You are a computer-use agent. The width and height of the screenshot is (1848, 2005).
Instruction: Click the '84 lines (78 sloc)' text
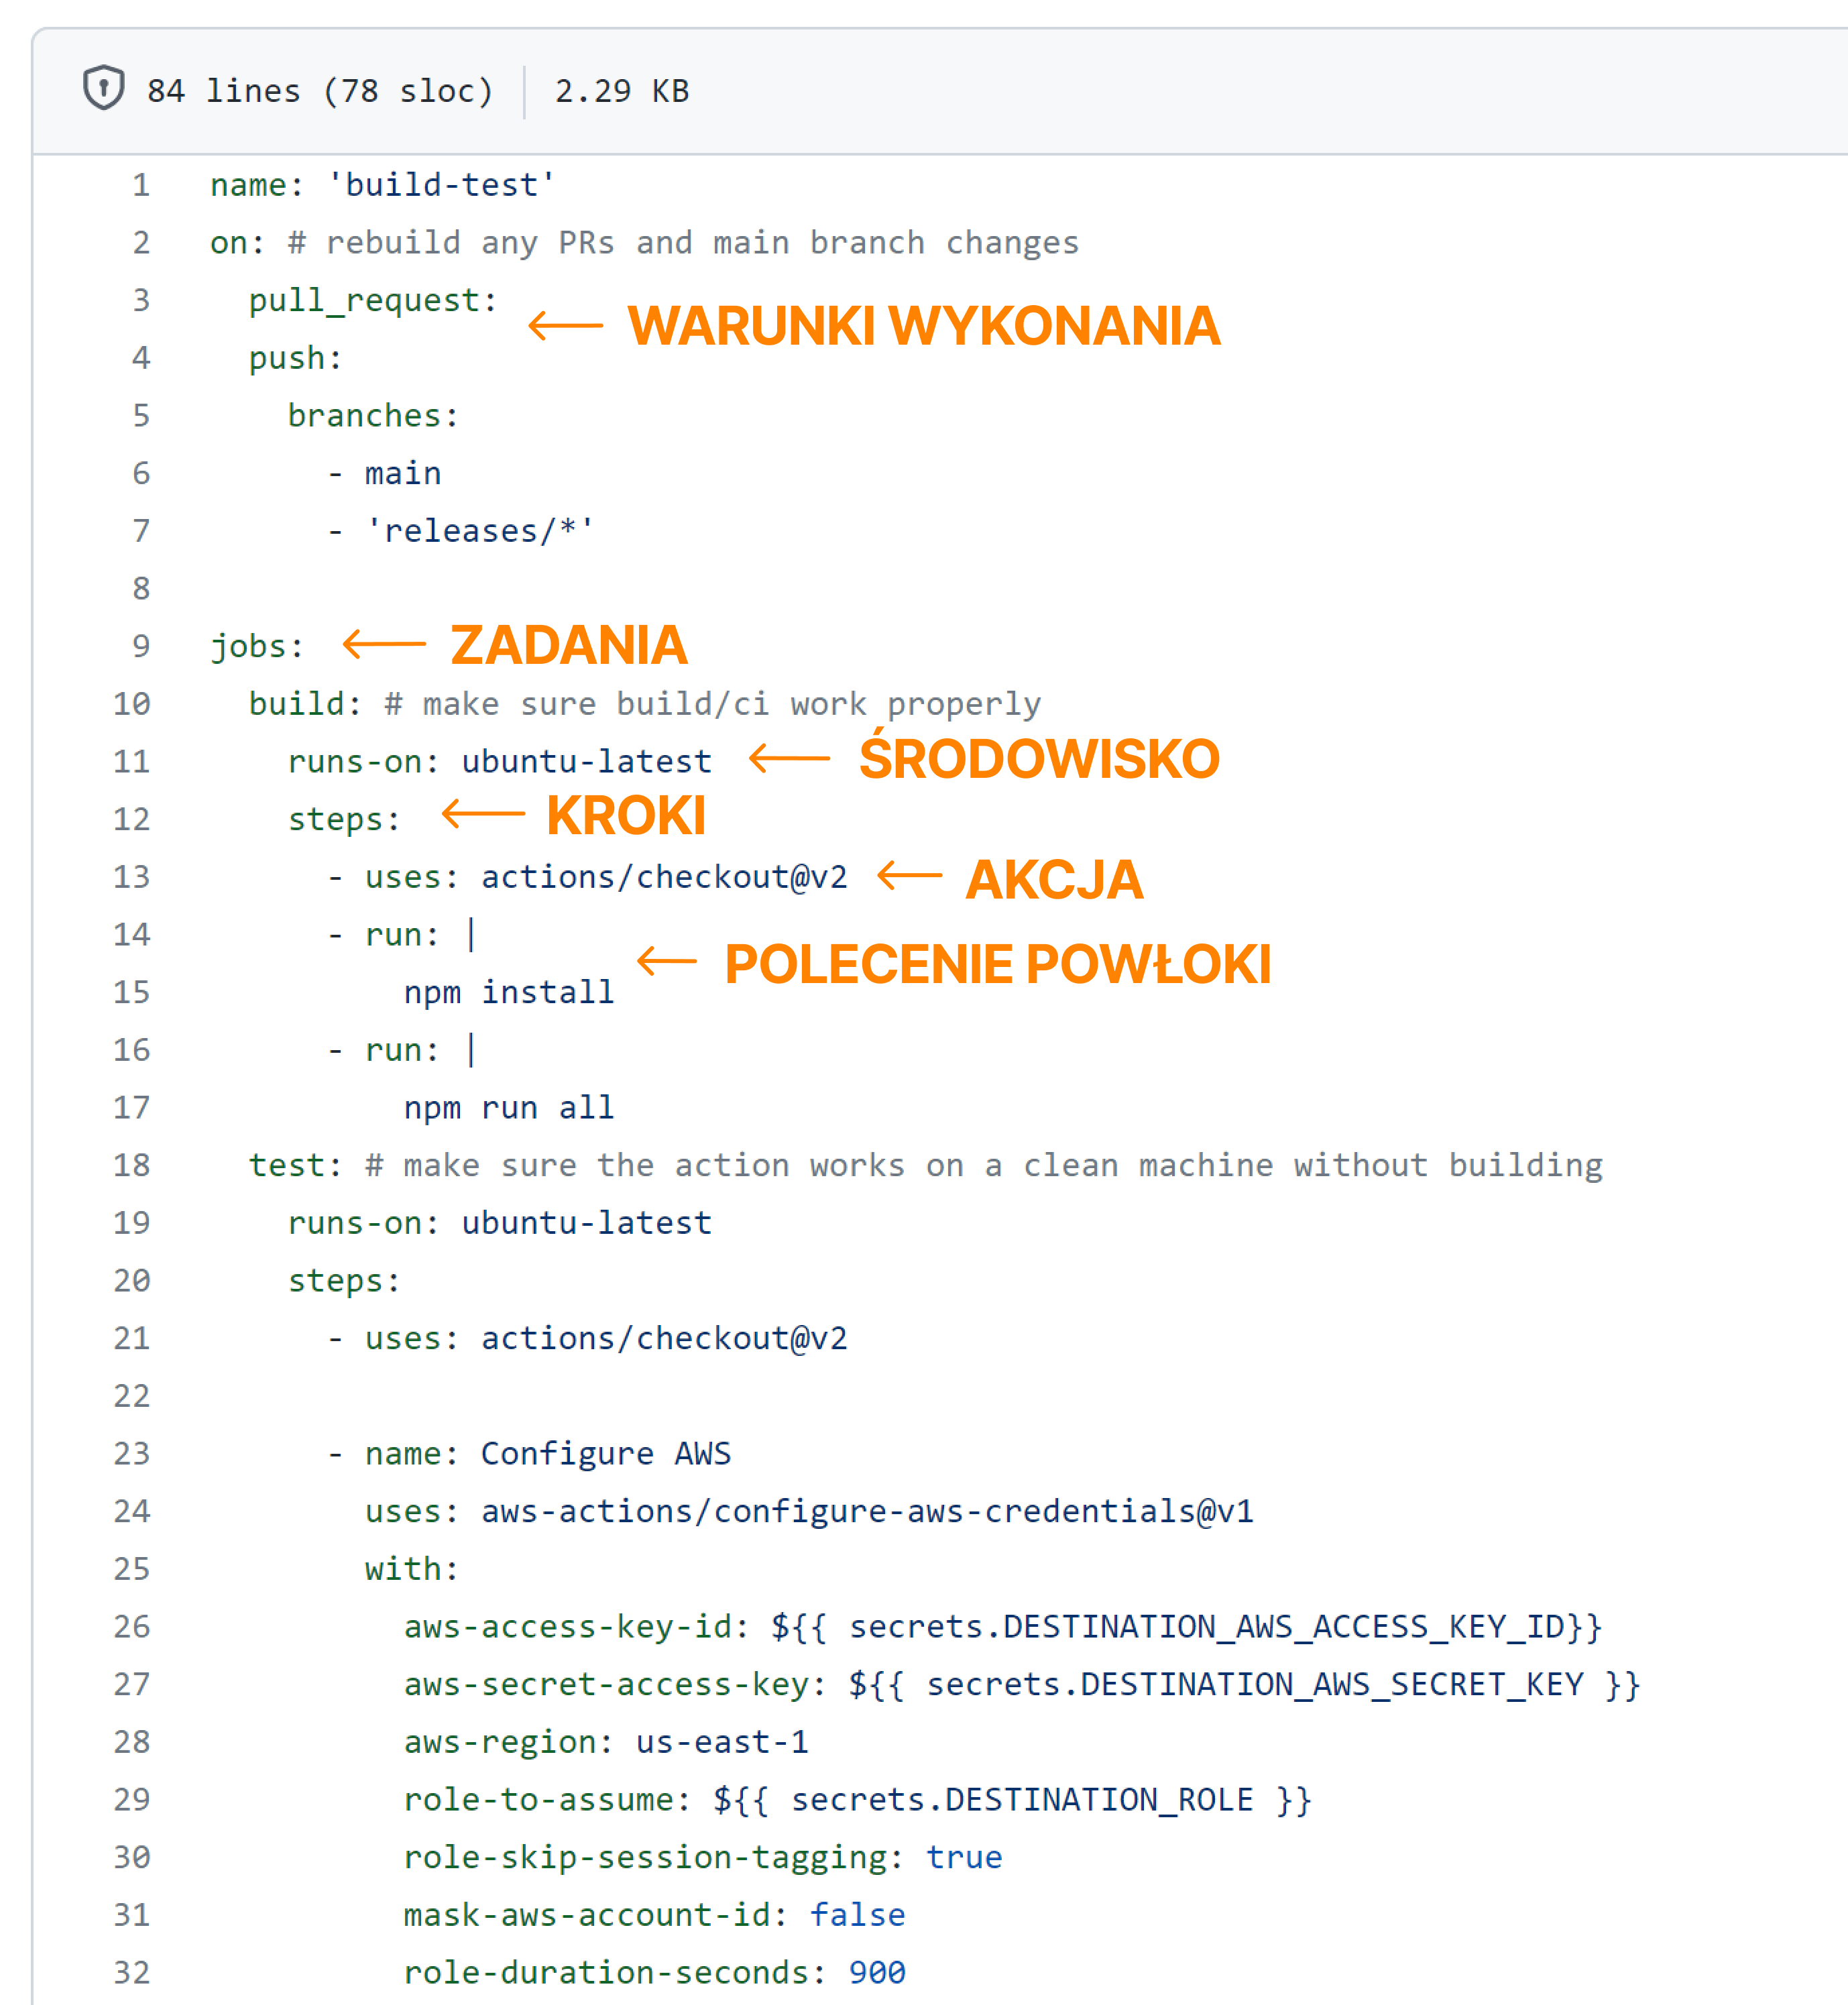point(320,91)
